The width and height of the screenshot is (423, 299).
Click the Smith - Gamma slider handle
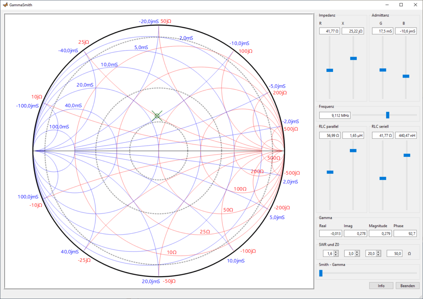point(321,273)
